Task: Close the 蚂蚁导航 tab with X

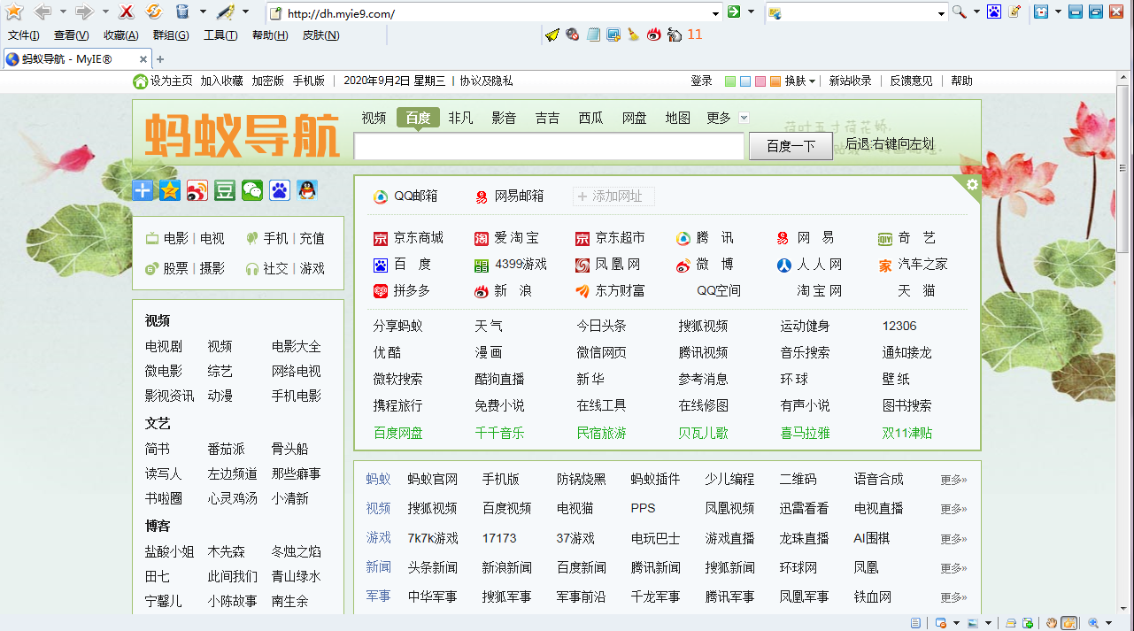Action: click(143, 59)
